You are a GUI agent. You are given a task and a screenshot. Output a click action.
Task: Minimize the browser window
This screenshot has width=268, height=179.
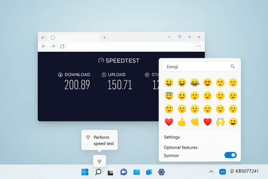[169, 37]
